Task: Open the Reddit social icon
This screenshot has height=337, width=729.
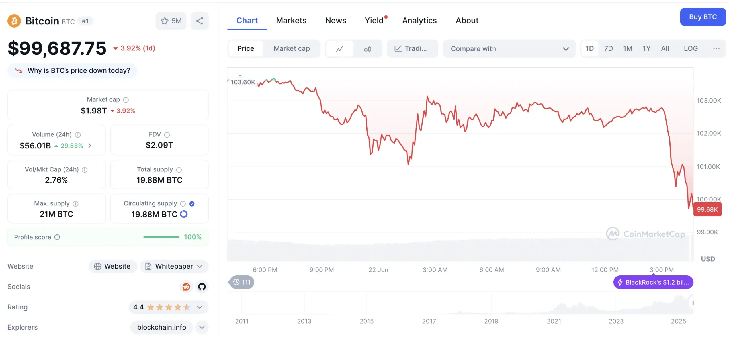Action: 186,287
